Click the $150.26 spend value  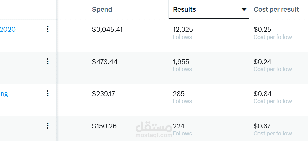click(x=104, y=126)
